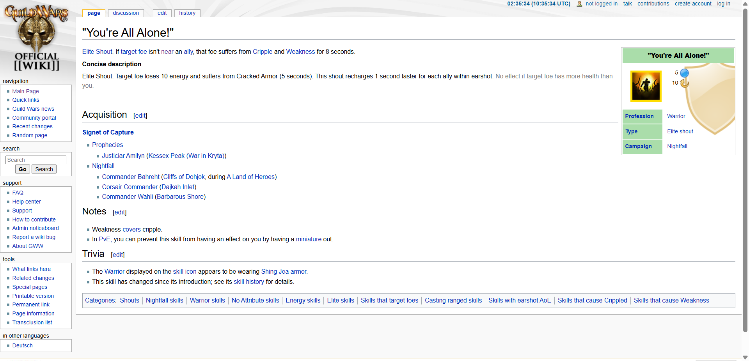Open the Skills with earshot AoE category
This screenshot has height=361, width=749.
[520, 301]
